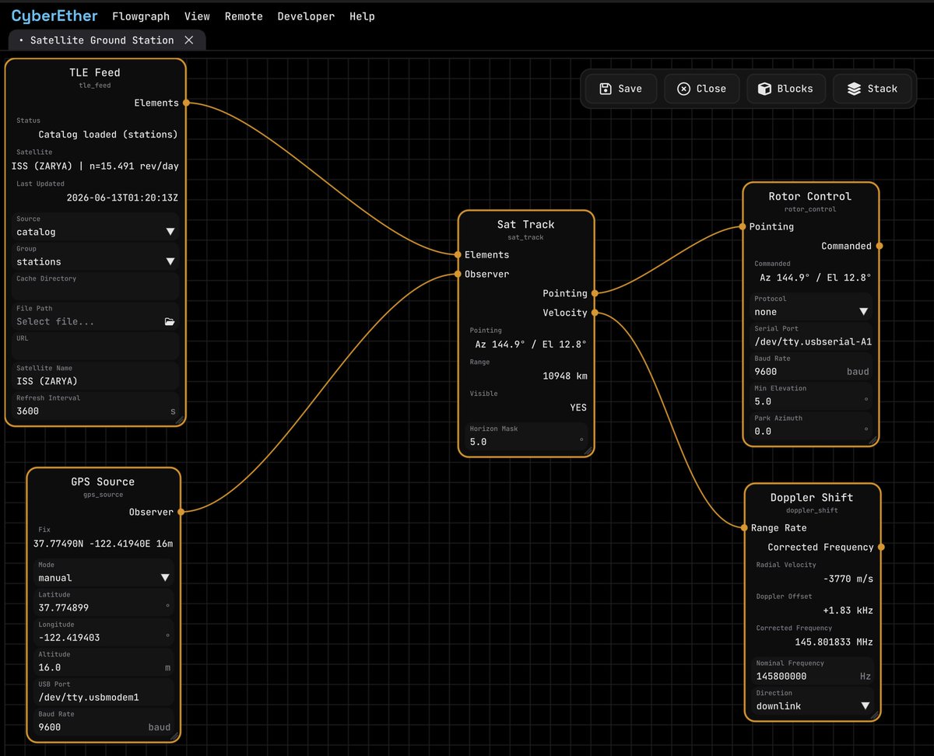934x756 pixels.
Task: Click Rotor Control Pointing input pin
Action: pos(743,226)
